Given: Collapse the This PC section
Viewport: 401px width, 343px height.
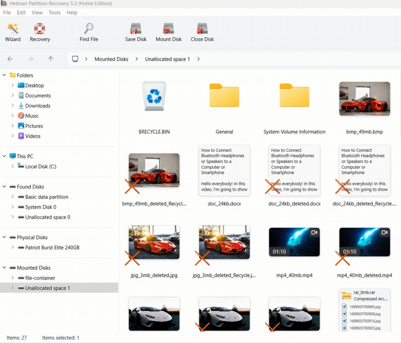Looking at the screenshot, I should coord(4,156).
